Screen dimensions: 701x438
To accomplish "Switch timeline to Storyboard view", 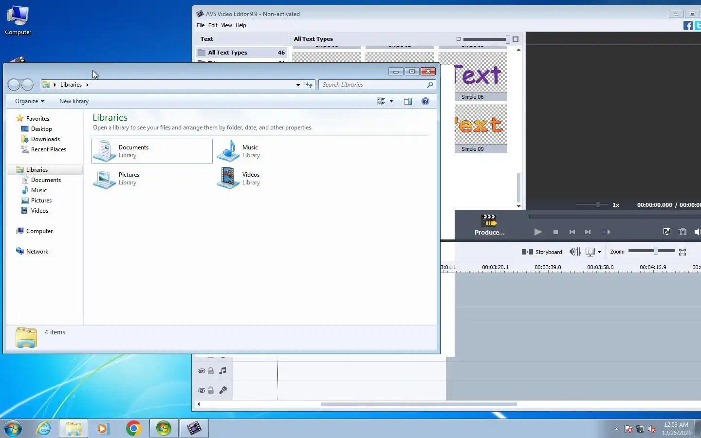I will tap(542, 252).
